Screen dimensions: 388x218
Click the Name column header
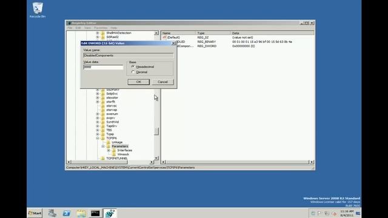(x=178, y=33)
